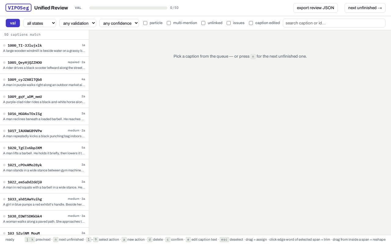Click export review JSON button
This screenshot has height=244, width=391.
click(316, 8)
